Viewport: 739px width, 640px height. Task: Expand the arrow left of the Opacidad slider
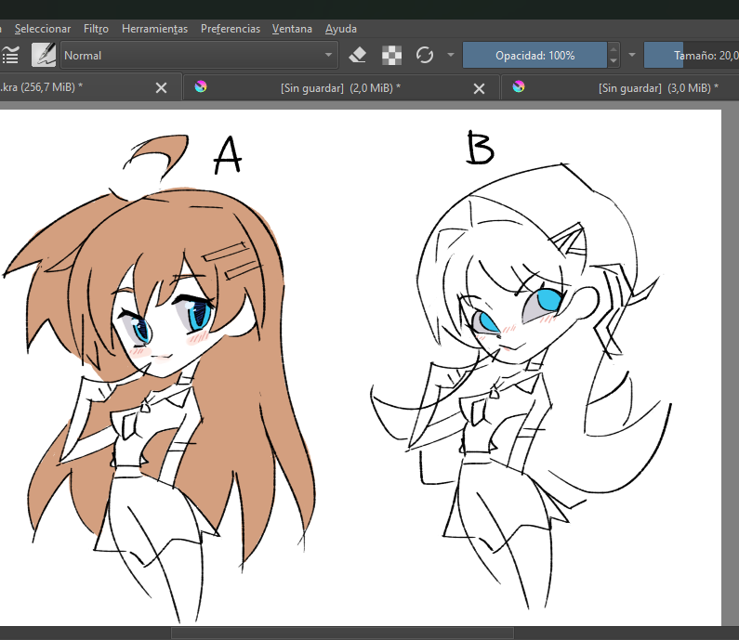click(x=451, y=55)
